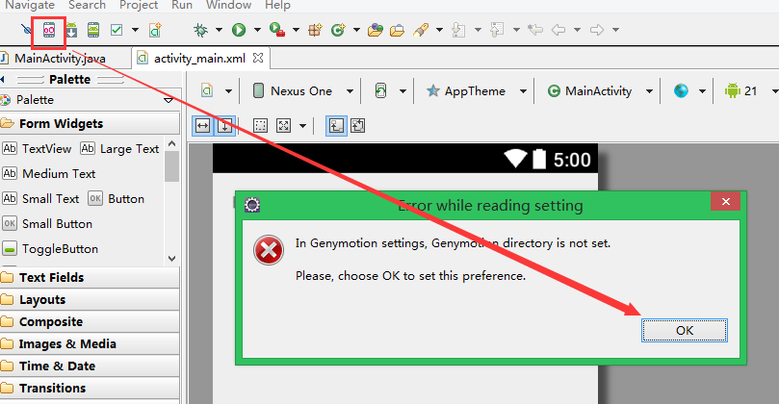The width and height of the screenshot is (779, 404).
Task: Click the Previous Annotation icon
Action: tap(496, 30)
